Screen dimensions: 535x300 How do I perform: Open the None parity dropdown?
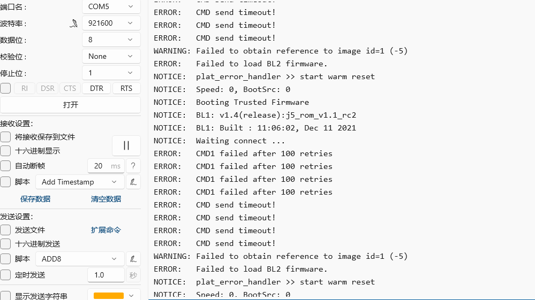(111, 56)
